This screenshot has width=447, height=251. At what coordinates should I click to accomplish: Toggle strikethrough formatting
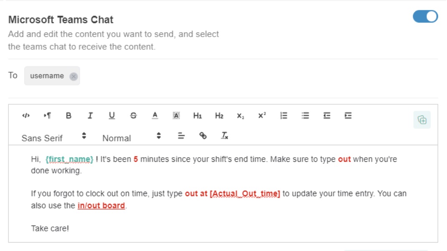pos(134,116)
